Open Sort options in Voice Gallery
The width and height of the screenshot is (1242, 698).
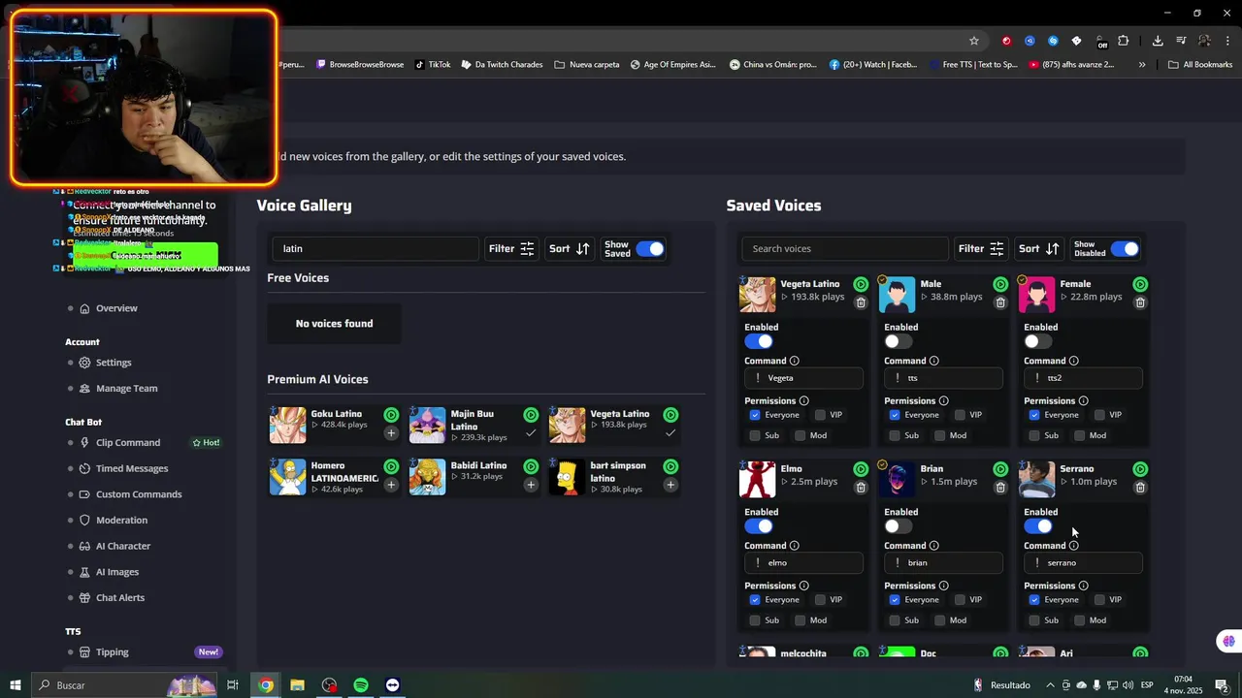[570, 249]
